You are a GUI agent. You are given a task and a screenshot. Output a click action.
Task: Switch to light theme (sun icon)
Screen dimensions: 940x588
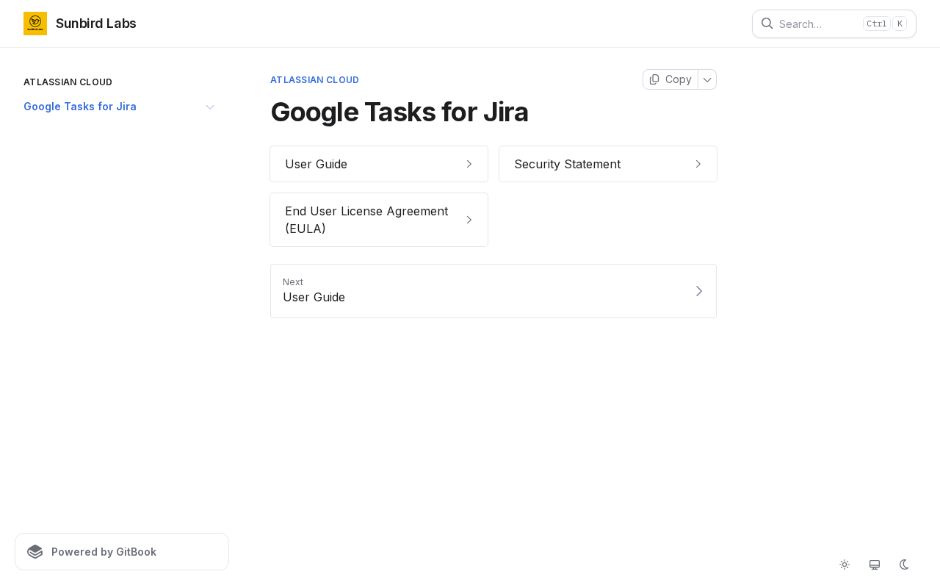[x=845, y=564]
